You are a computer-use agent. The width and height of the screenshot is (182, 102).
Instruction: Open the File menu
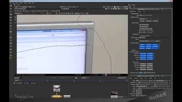click(11, 3)
